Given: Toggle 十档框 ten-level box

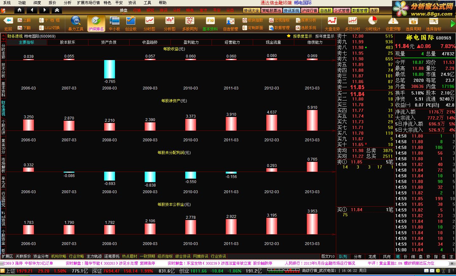Looking at the screenshot, I should click(x=49, y=20).
